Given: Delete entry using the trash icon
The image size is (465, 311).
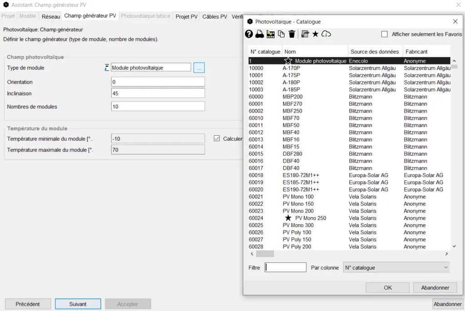Looking at the screenshot, I should (292, 34).
